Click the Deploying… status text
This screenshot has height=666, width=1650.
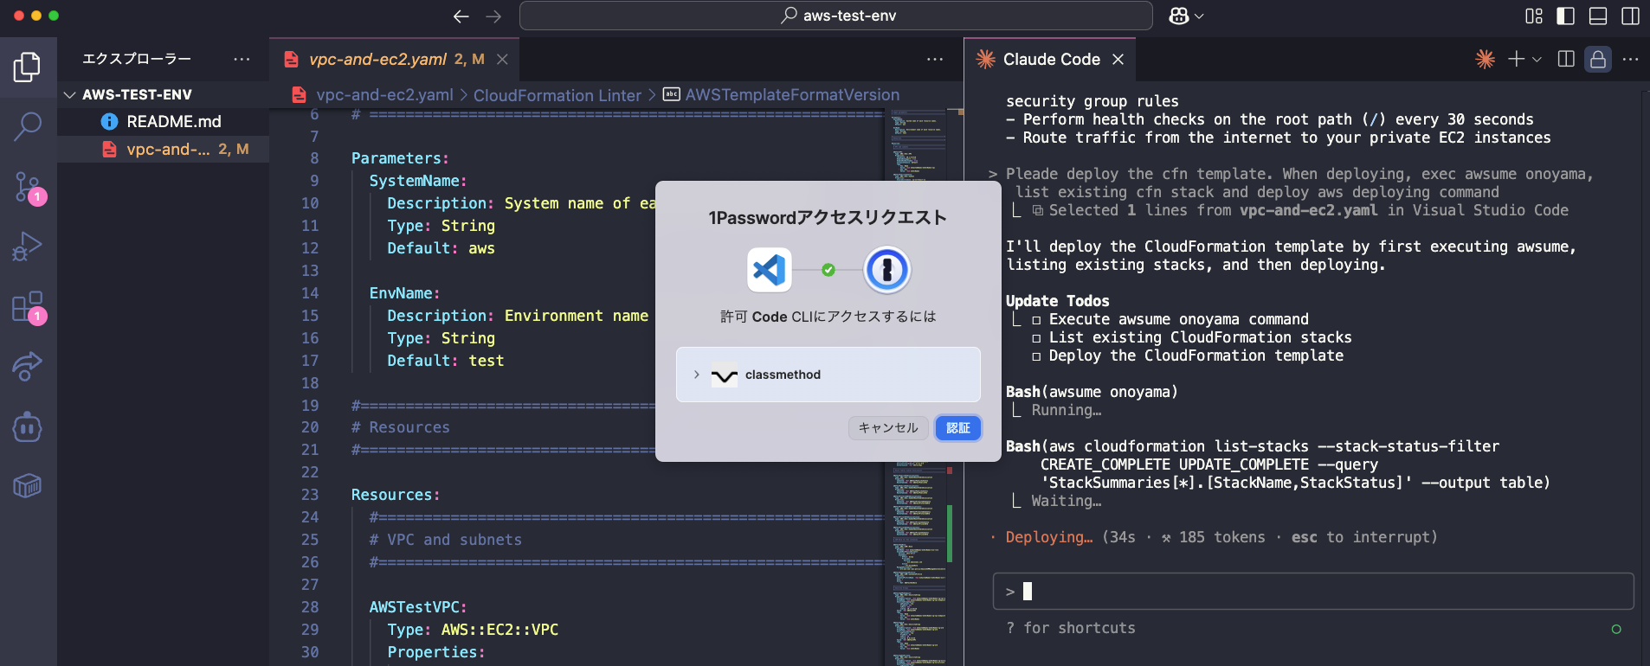(x=1049, y=537)
